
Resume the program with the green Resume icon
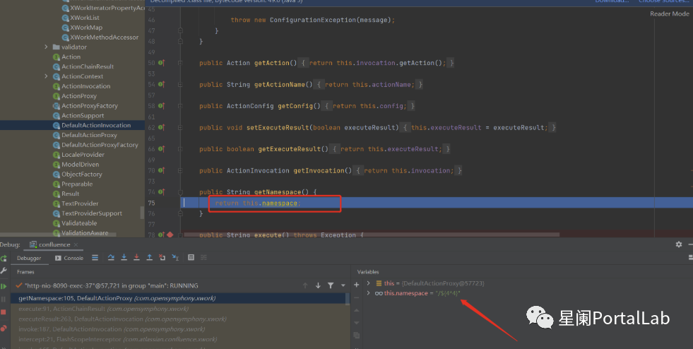pos(4,286)
